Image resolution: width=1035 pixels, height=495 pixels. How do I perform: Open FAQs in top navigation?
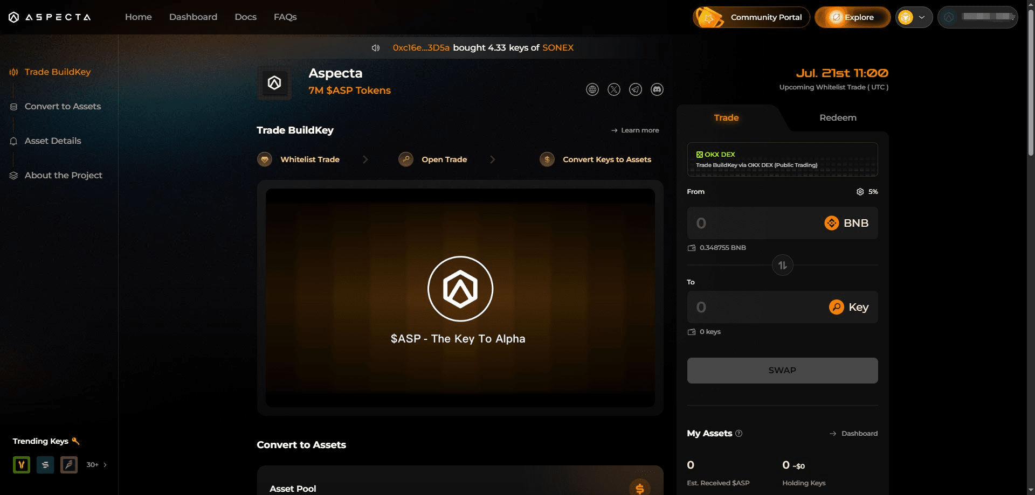[285, 17]
